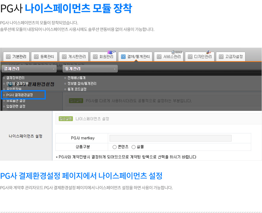Click the dimmed 짧은설명 badge by PG사 text
Image resolution: width=262 pixels, height=213 pixels.
pos(76,101)
